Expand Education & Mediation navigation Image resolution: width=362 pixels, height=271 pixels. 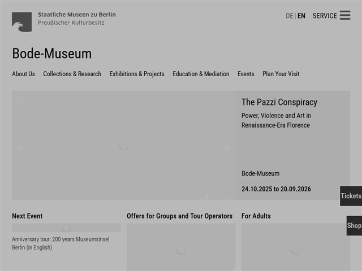click(x=201, y=74)
